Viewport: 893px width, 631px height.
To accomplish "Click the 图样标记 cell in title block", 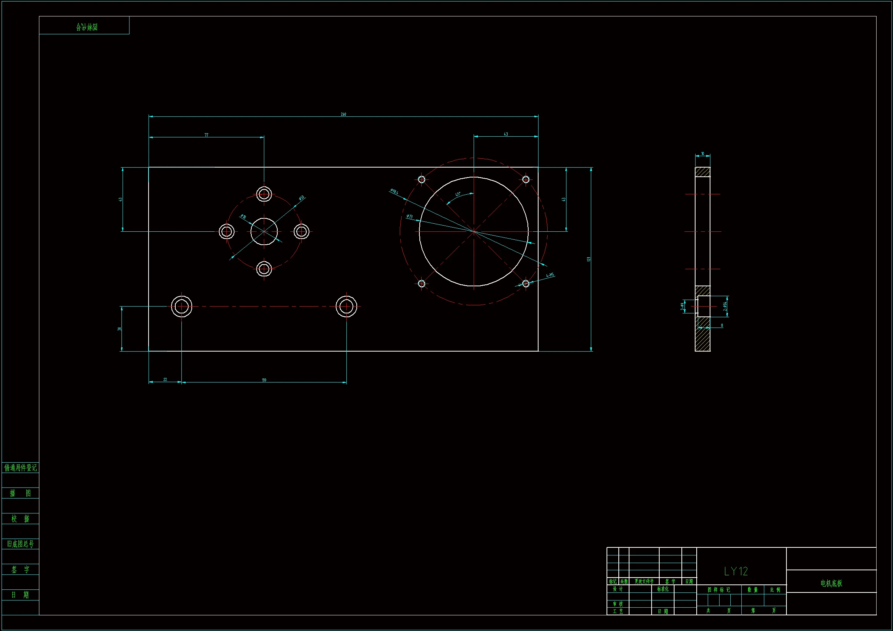I will pyautogui.click(x=719, y=590).
